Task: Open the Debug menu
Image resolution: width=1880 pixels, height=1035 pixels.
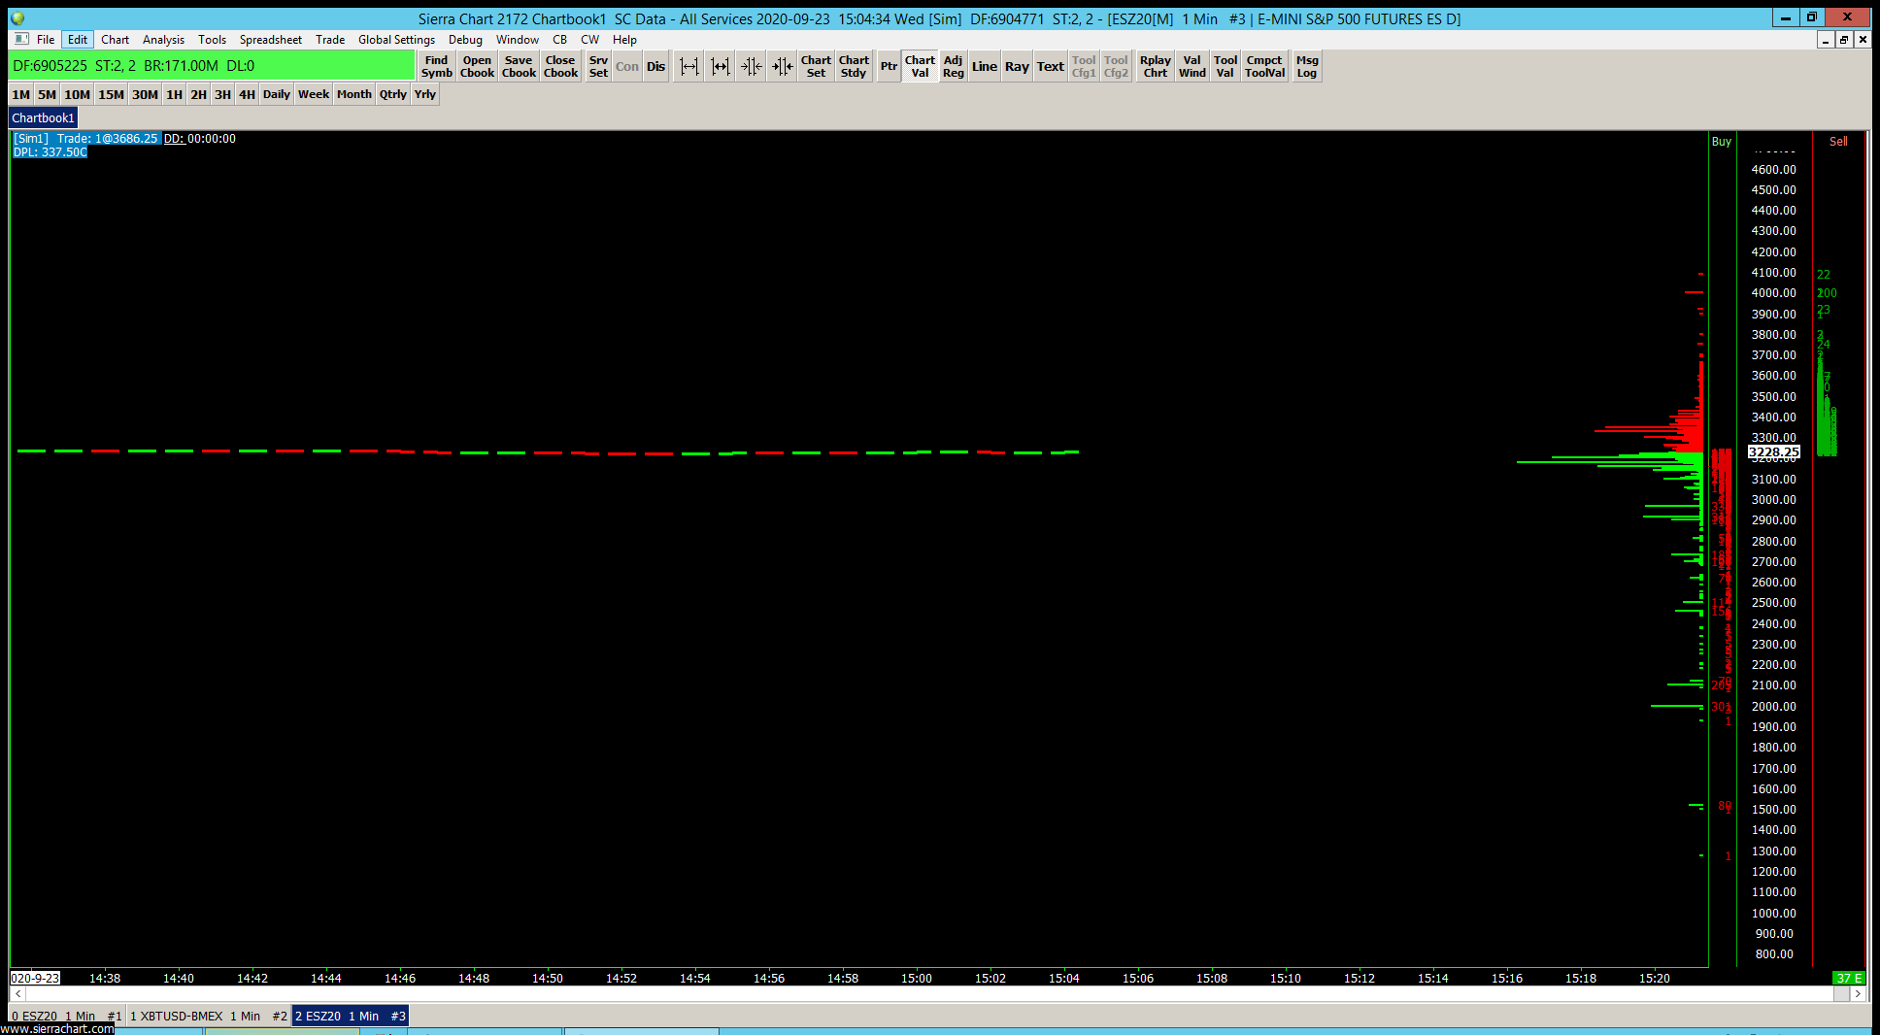Action: [465, 40]
